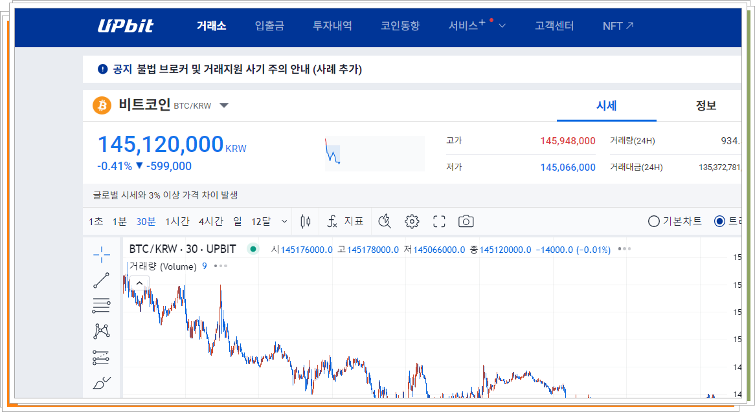Switch to the 시세 tab
This screenshot has height=412, width=755.
point(606,106)
